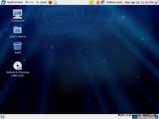Click the orange update notification icon
Image resolution: width=159 pixels, height=119 pixels.
click(x=98, y=2)
